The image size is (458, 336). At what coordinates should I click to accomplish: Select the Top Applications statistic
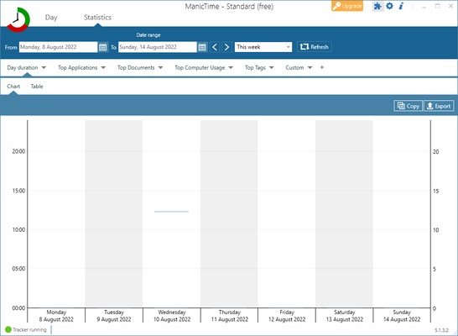[77, 67]
